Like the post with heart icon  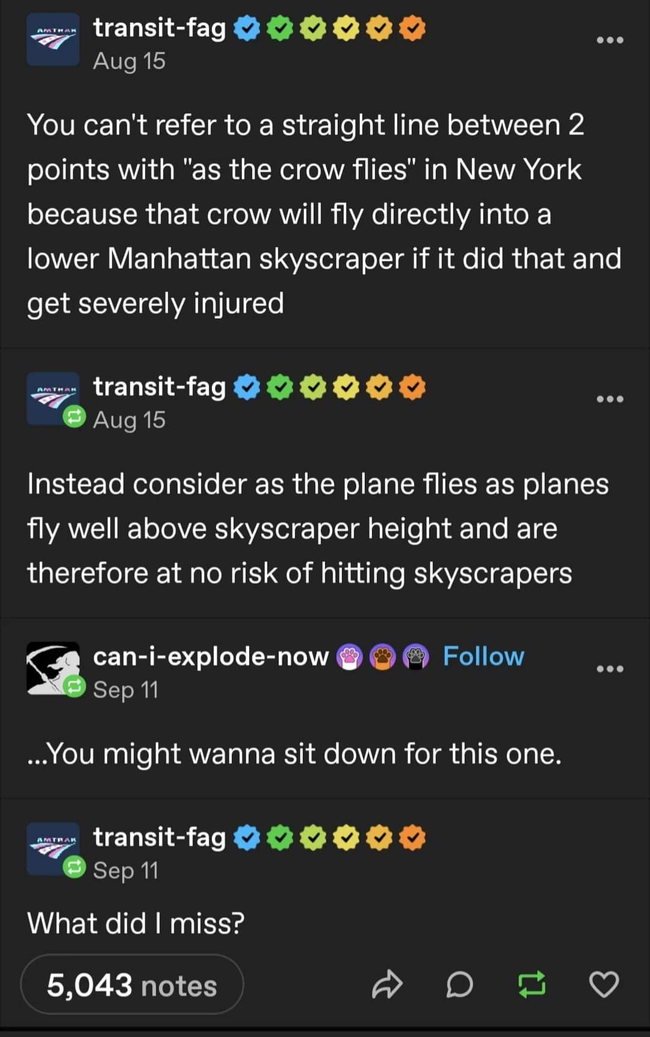point(604,985)
